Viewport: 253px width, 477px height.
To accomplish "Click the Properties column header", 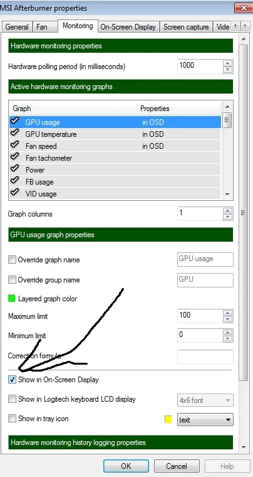I will [180, 109].
